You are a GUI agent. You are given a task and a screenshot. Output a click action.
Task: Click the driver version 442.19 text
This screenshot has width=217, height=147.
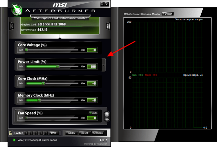click(x=42, y=30)
